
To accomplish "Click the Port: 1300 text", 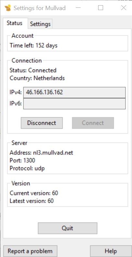I will pyautogui.click(x=22, y=161).
